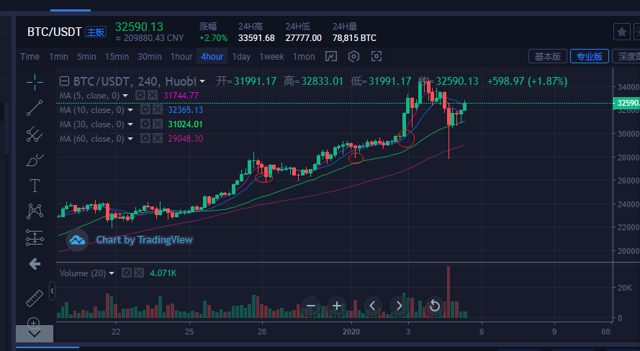Select the brush drawing tool
The height and width of the screenshot is (351, 640).
pyautogui.click(x=35, y=160)
